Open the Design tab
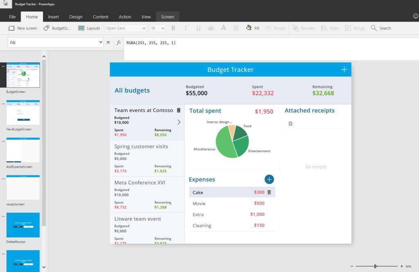419x272 pixels. coord(76,17)
